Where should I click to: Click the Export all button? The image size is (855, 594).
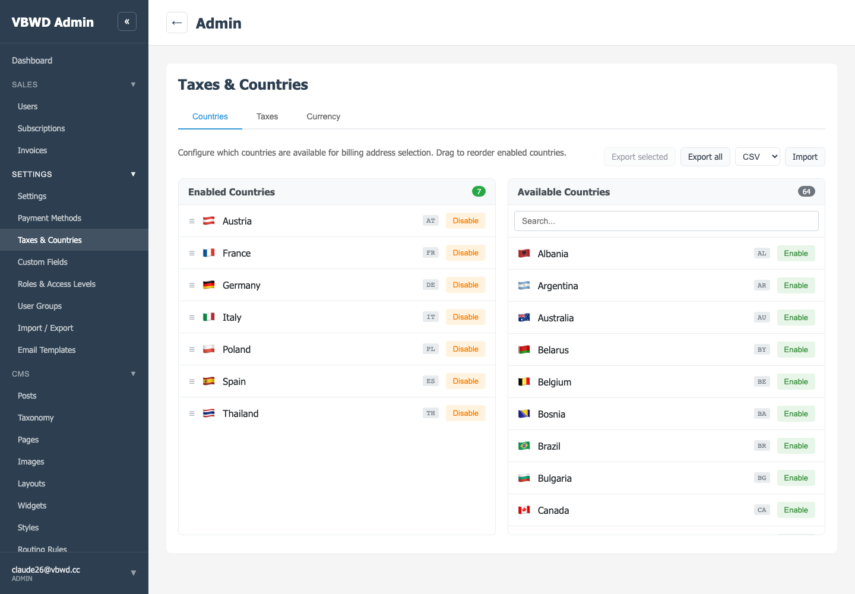(x=705, y=157)
